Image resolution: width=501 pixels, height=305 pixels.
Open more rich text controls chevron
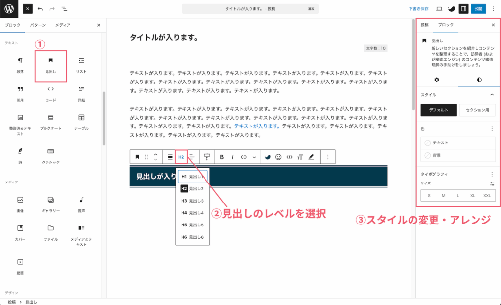point(254,157)
